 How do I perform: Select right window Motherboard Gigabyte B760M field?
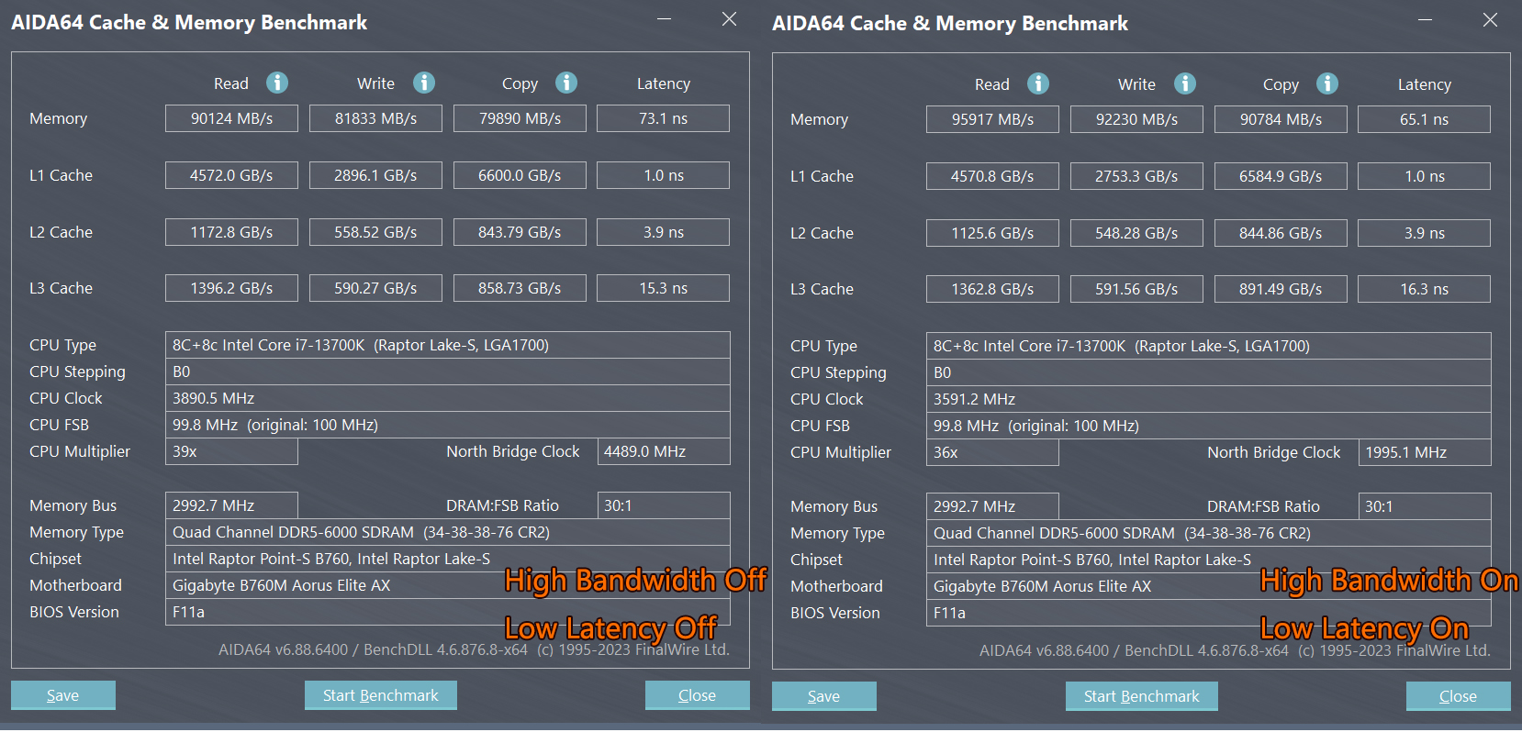click(1209, 586)
